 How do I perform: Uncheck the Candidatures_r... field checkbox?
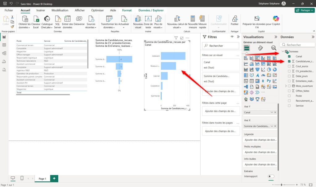click(289, 61)
